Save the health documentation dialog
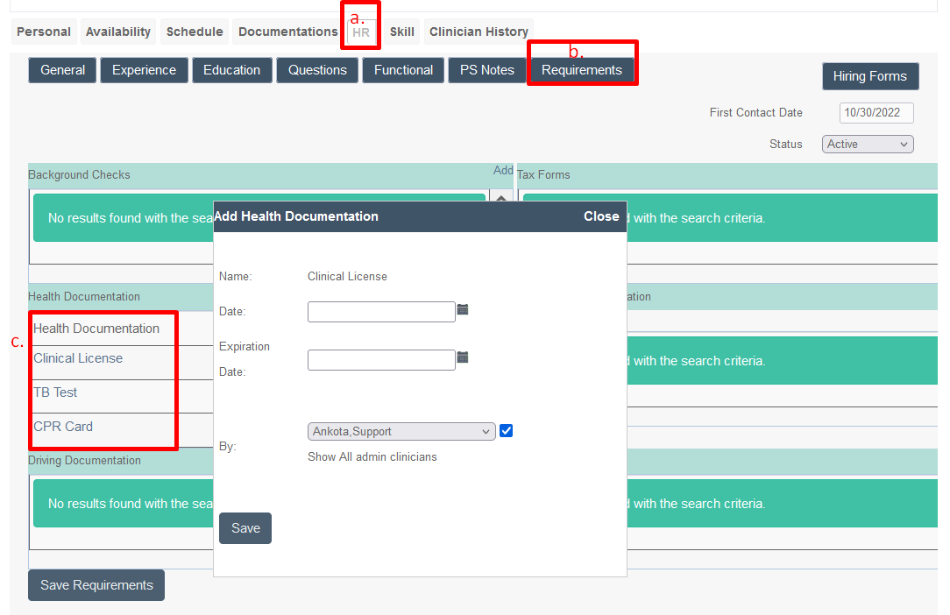 [245, 528]
